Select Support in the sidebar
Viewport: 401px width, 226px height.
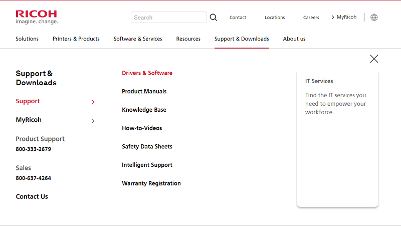click(x=28, y=101)
